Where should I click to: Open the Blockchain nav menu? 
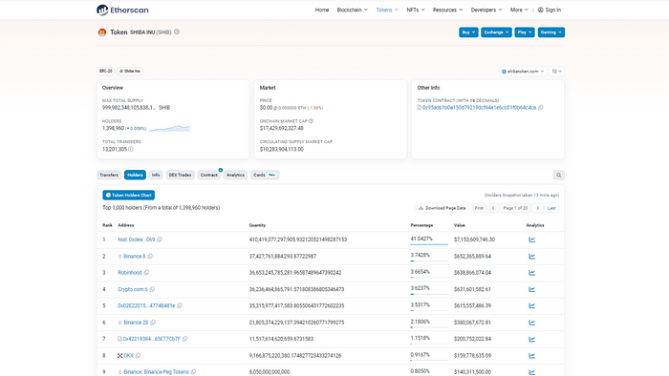pos(352,10)
